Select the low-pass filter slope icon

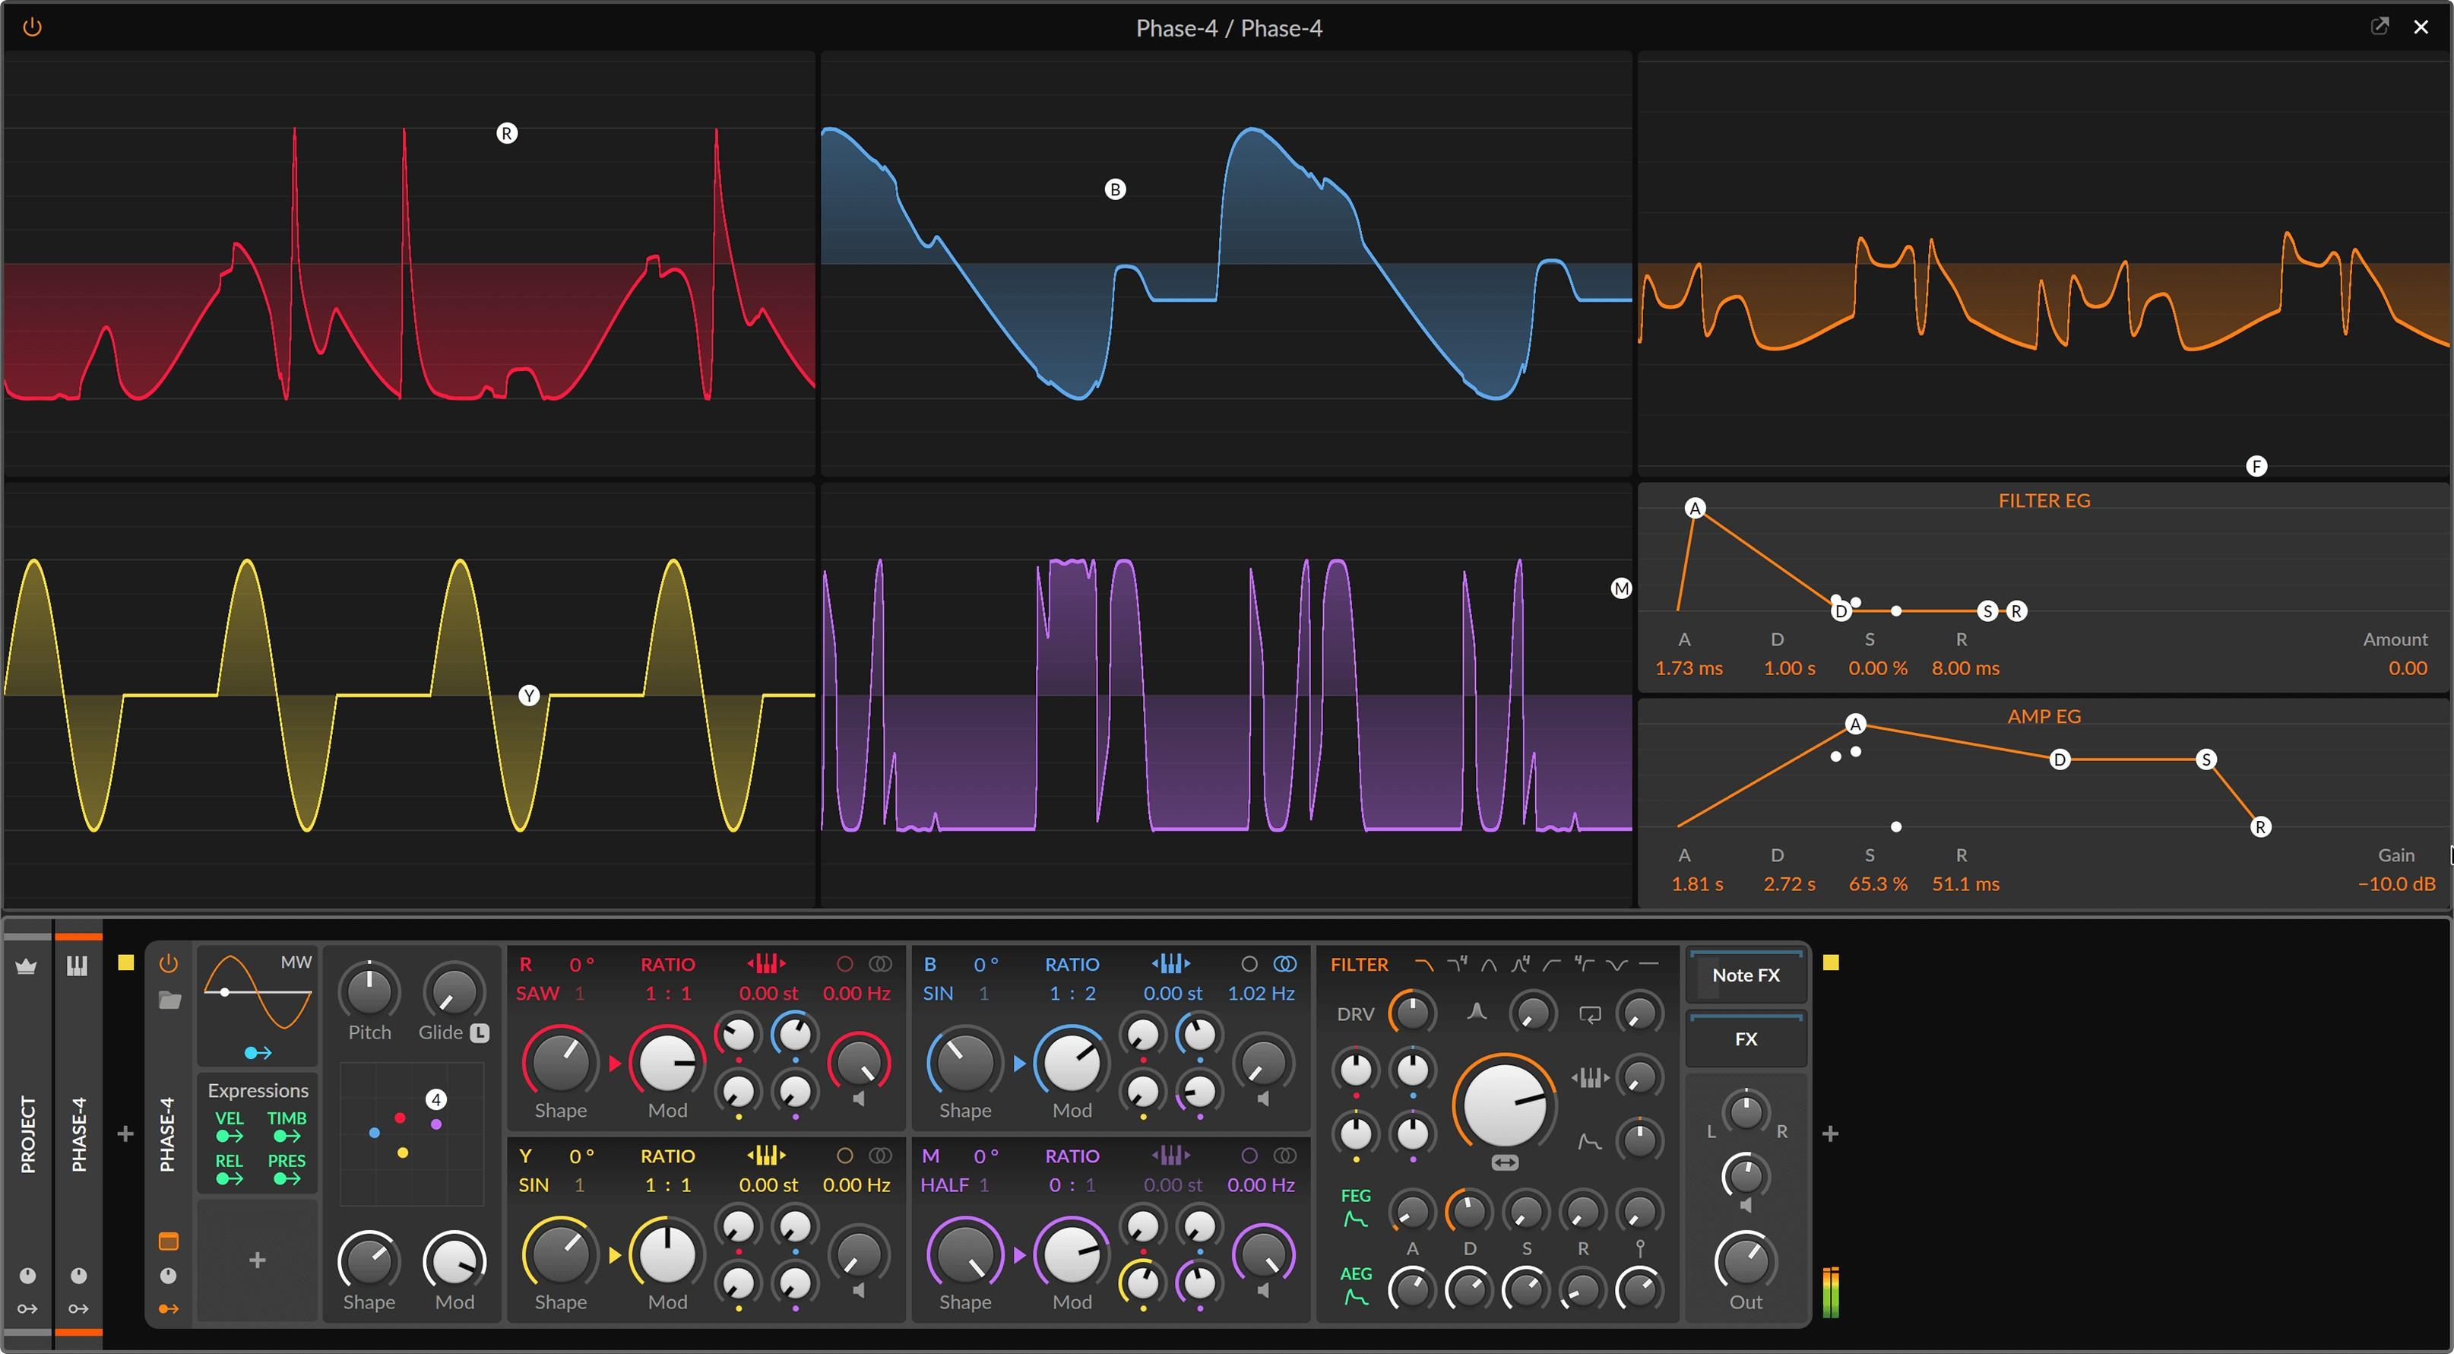pos(1424,963)
